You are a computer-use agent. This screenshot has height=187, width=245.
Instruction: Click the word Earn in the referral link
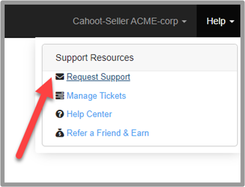tap(140, 133)
